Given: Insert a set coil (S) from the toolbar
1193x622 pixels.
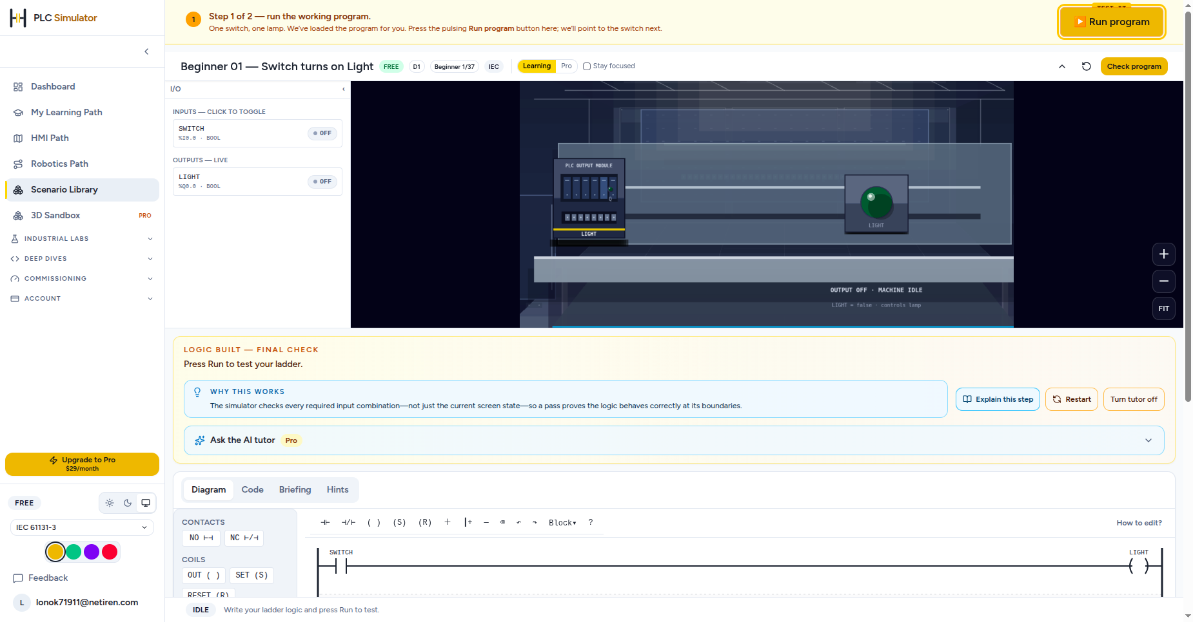Looking at the screenshot, I should pyautogui.click(x=400, y=522).
